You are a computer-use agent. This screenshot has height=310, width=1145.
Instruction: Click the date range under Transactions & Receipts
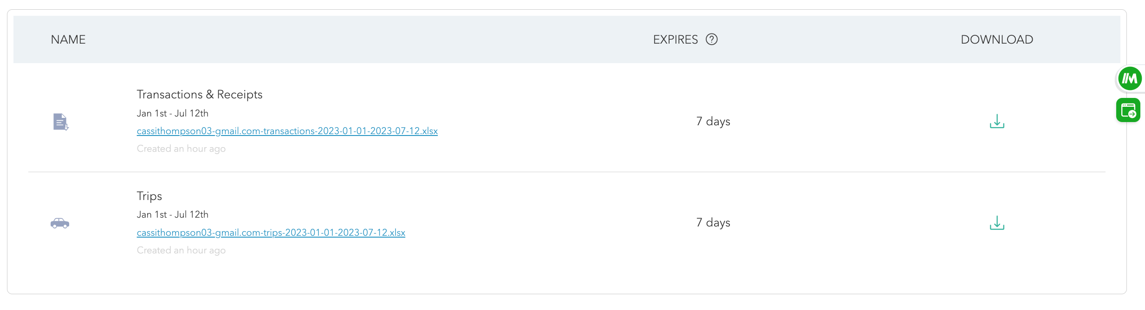point(172,114)
